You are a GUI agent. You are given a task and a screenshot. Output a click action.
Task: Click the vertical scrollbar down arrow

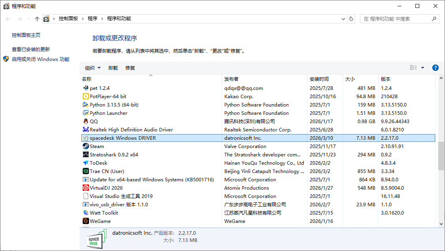(x=441, y=224)
